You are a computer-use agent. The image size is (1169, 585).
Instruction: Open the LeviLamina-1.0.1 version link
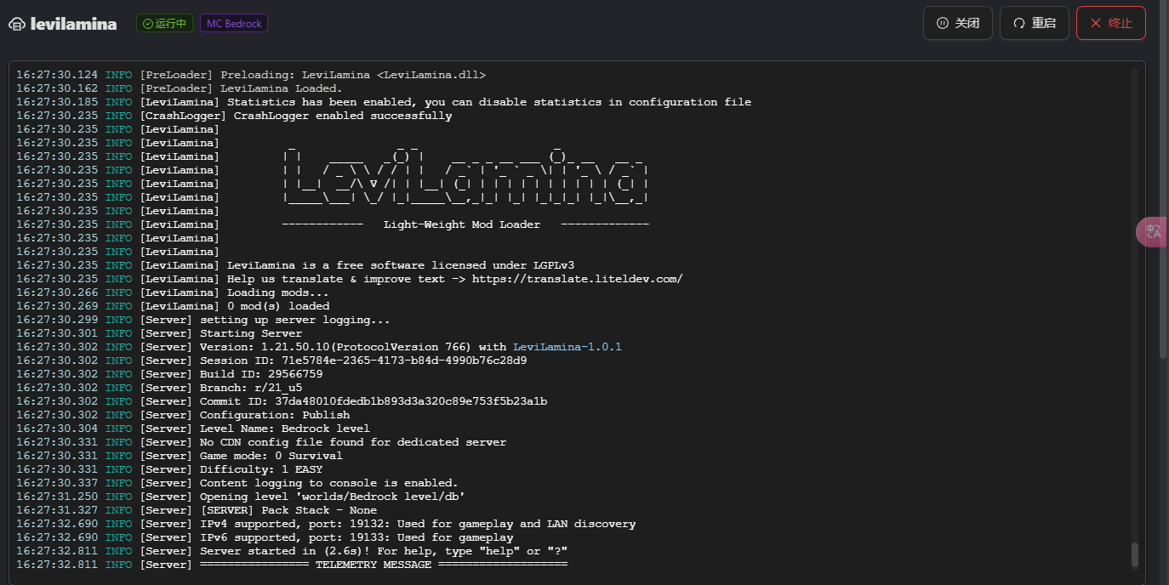567,347
